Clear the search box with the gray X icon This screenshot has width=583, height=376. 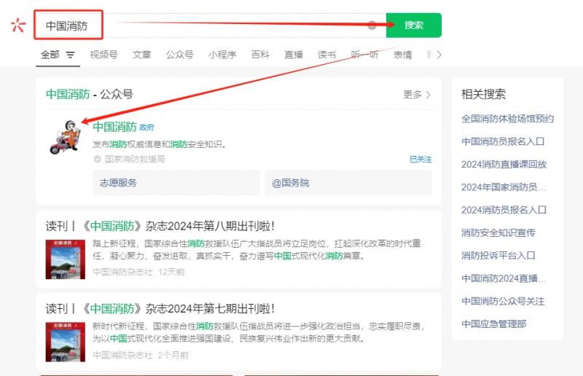coord(372,26)
